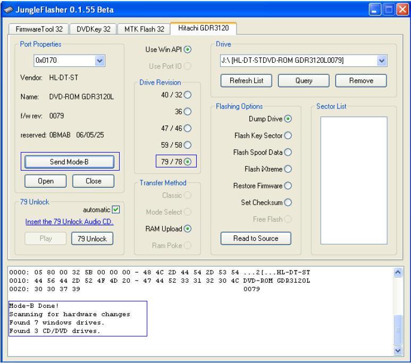
Task: Click the Open port button
Action: pyautogui.click(x=46, y=181)
